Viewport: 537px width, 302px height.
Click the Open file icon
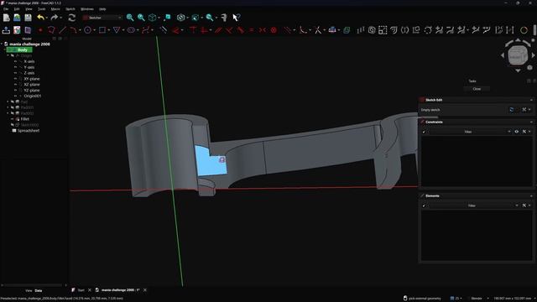tap(17, 18)
